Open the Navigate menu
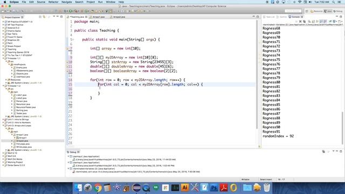This screenshot has height=194, width=345. point(66,2)
